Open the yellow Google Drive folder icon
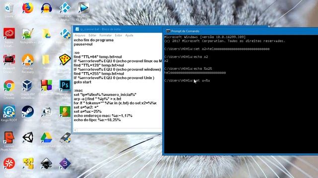 (x=46, y=34)
